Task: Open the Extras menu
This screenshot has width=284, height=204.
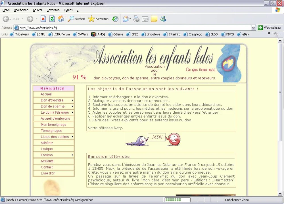Action: (68, 10)
